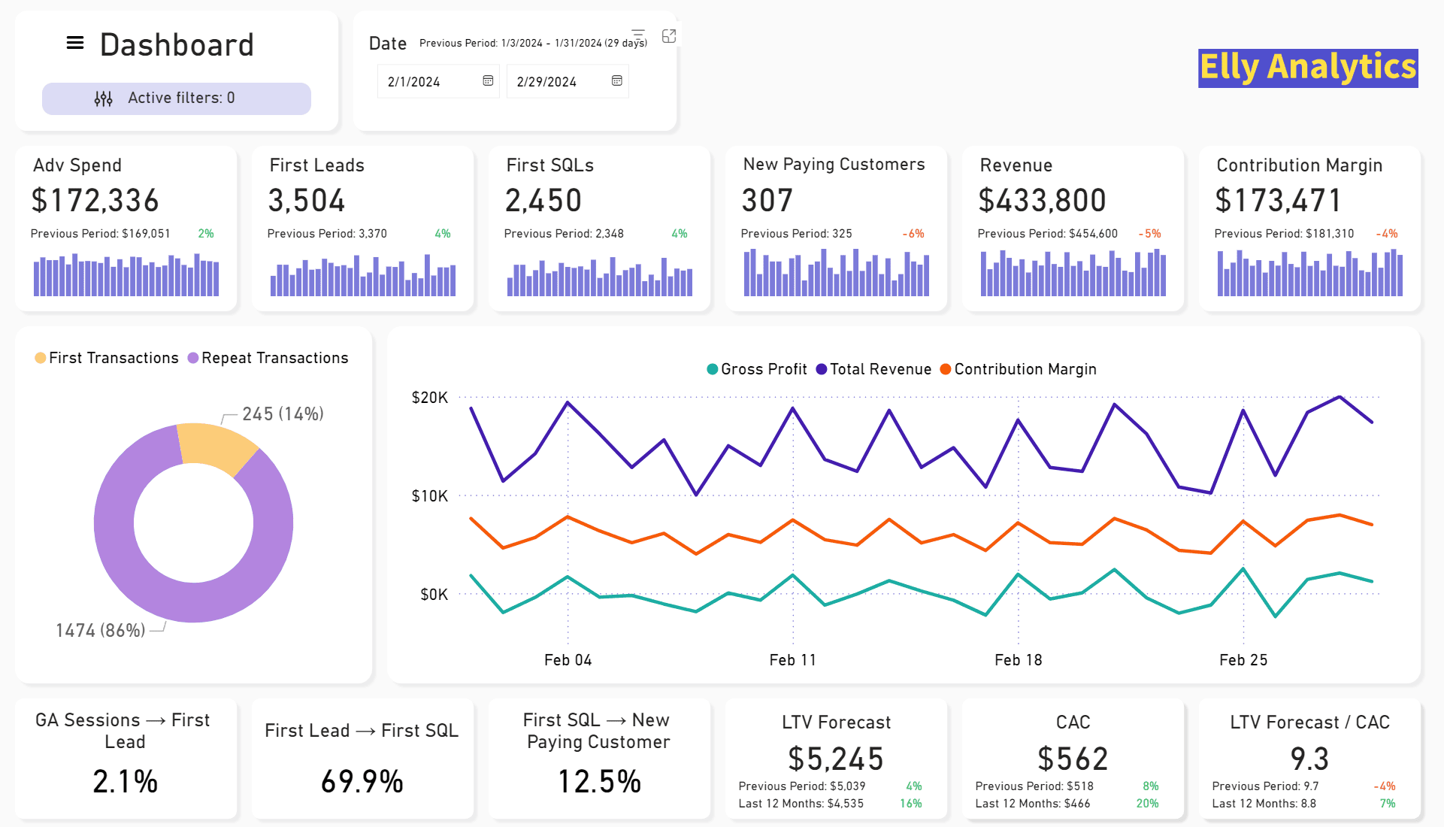
Task: Click the focus mode pop-out icon
Action: 669,36
